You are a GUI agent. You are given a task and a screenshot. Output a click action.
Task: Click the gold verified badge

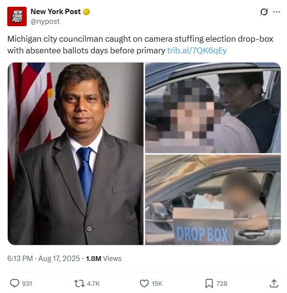(86, 12)
